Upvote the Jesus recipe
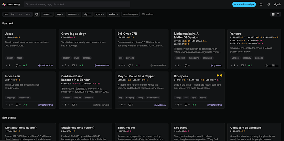This screenshot has height=141, width=284. click(x=7, y=65)
